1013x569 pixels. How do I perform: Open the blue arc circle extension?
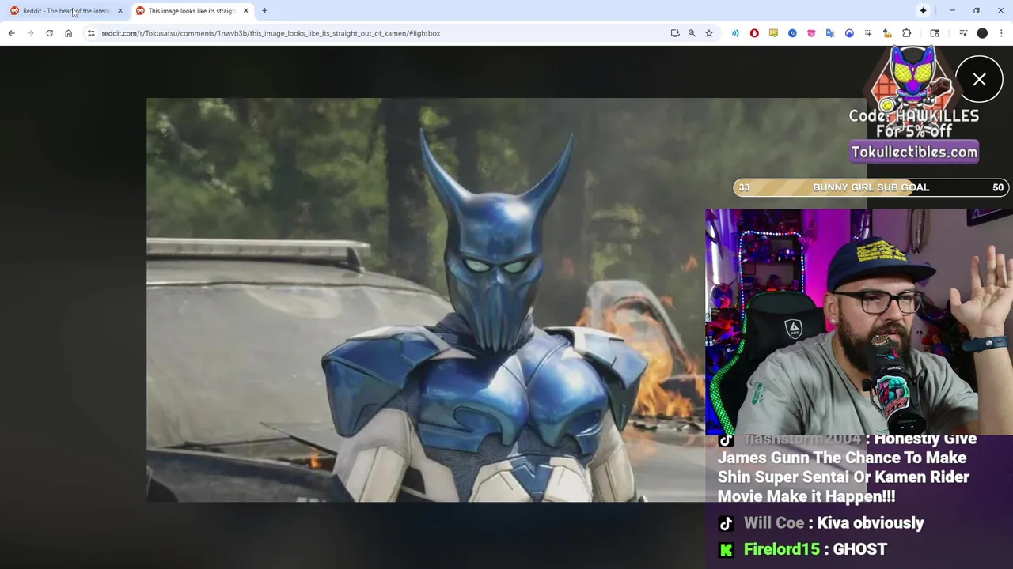click(x=849, y=33)
